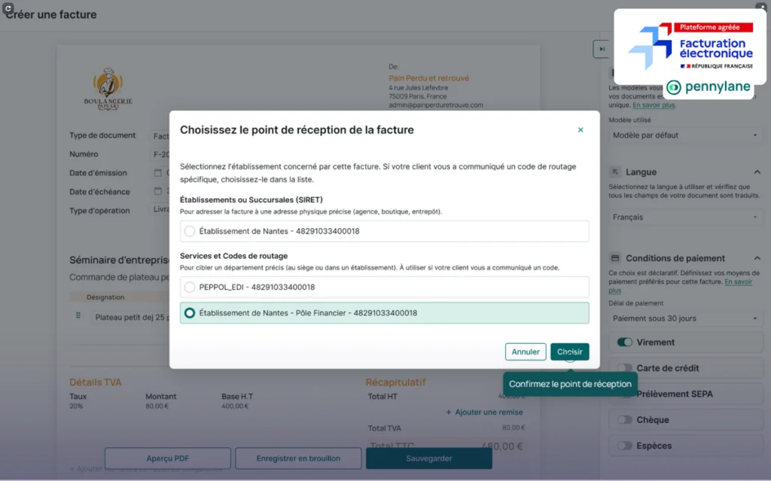Click the calendar icon for Date d'émission
Viewport: 771px width, 481px height.
(x=158, y=172)
